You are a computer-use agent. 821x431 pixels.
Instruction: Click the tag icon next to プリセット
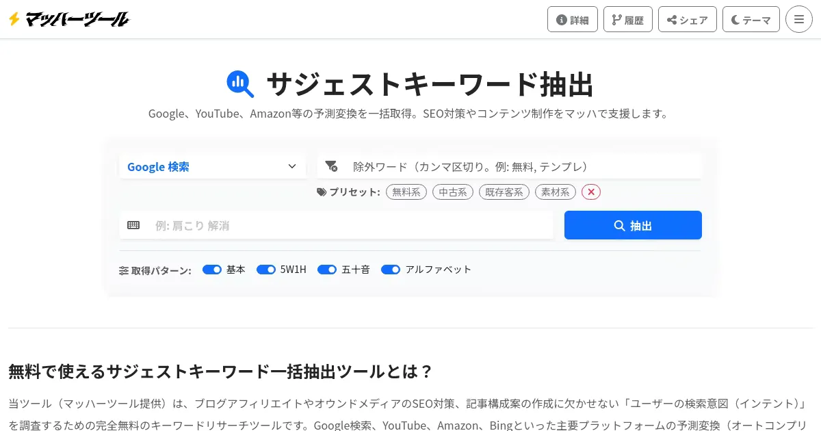coord(322,192)
